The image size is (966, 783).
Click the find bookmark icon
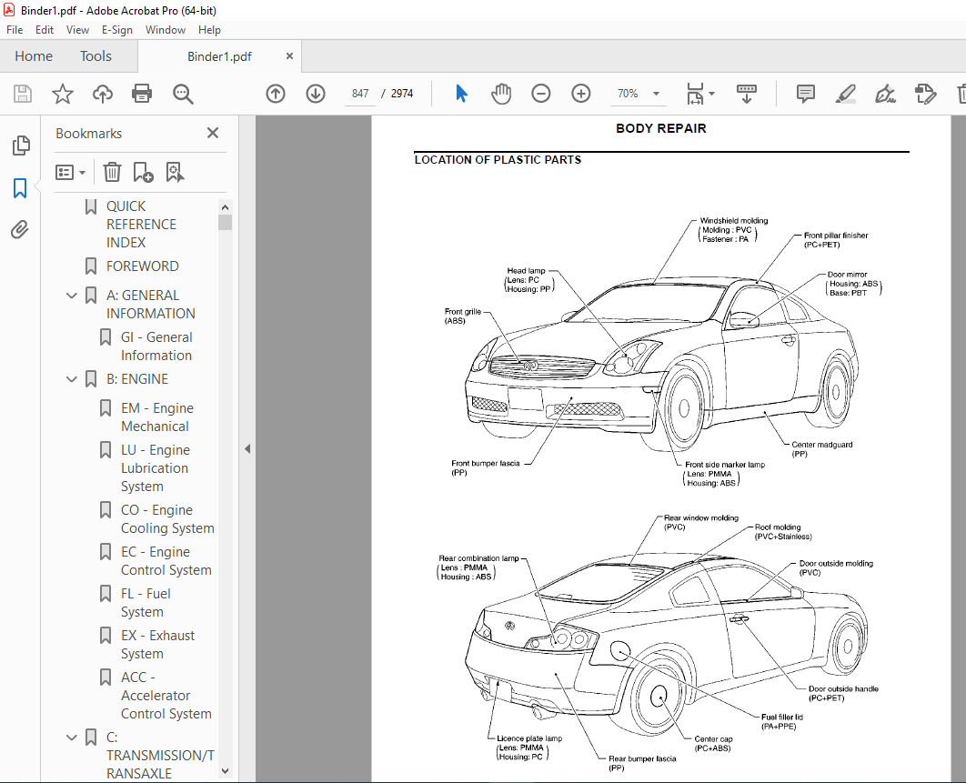tap(175, 173)
